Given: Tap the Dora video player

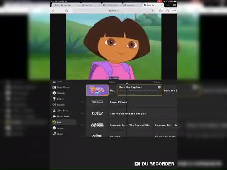Looking at the screenshot, I should click(x=113, y=47).
